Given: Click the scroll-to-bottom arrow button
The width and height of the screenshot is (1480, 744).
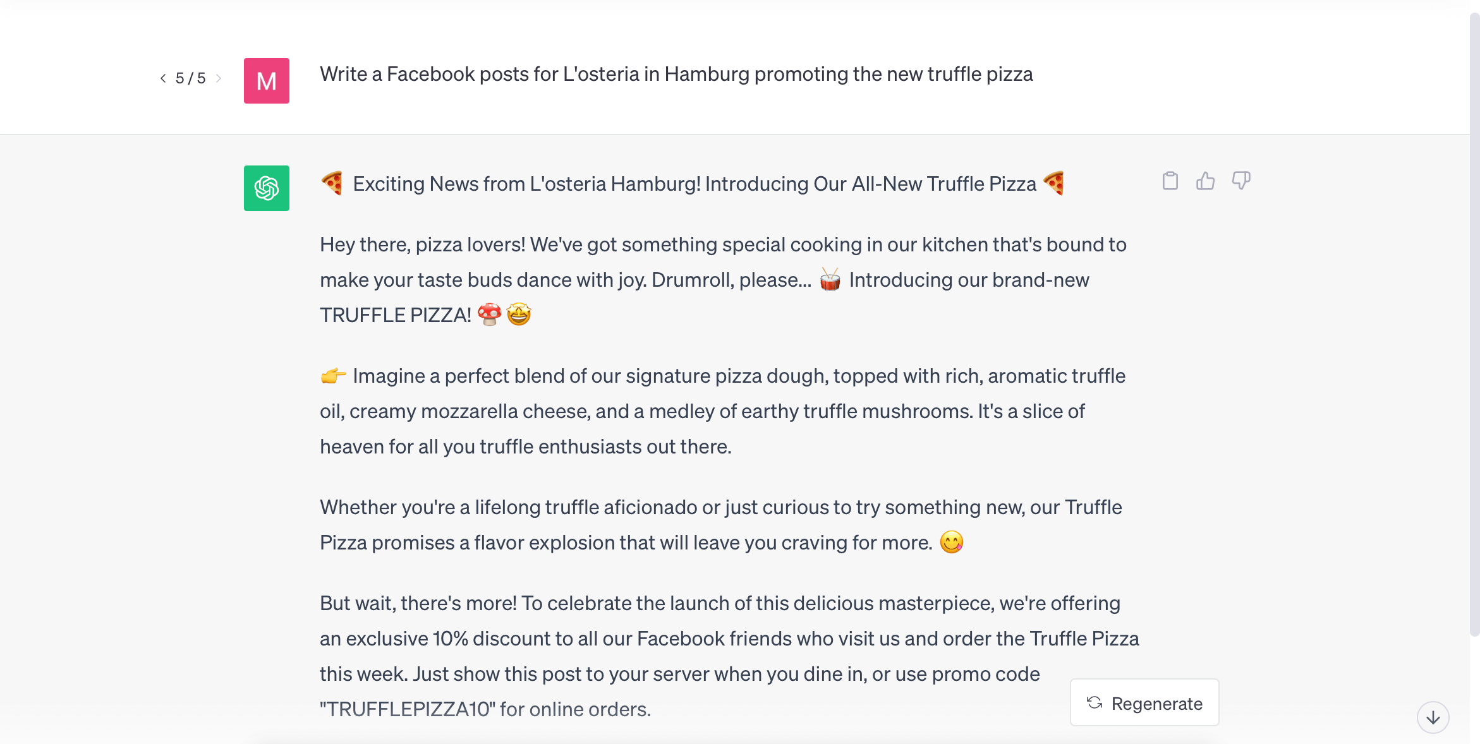Looking at the screenshot, I should point(1433,717).
